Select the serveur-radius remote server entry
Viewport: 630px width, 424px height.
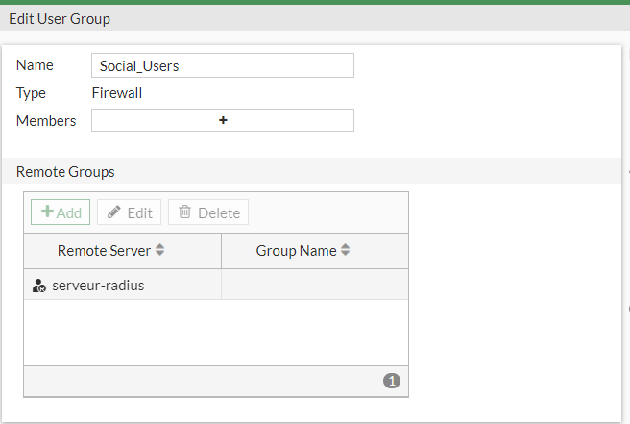click(x=98, y=286)
